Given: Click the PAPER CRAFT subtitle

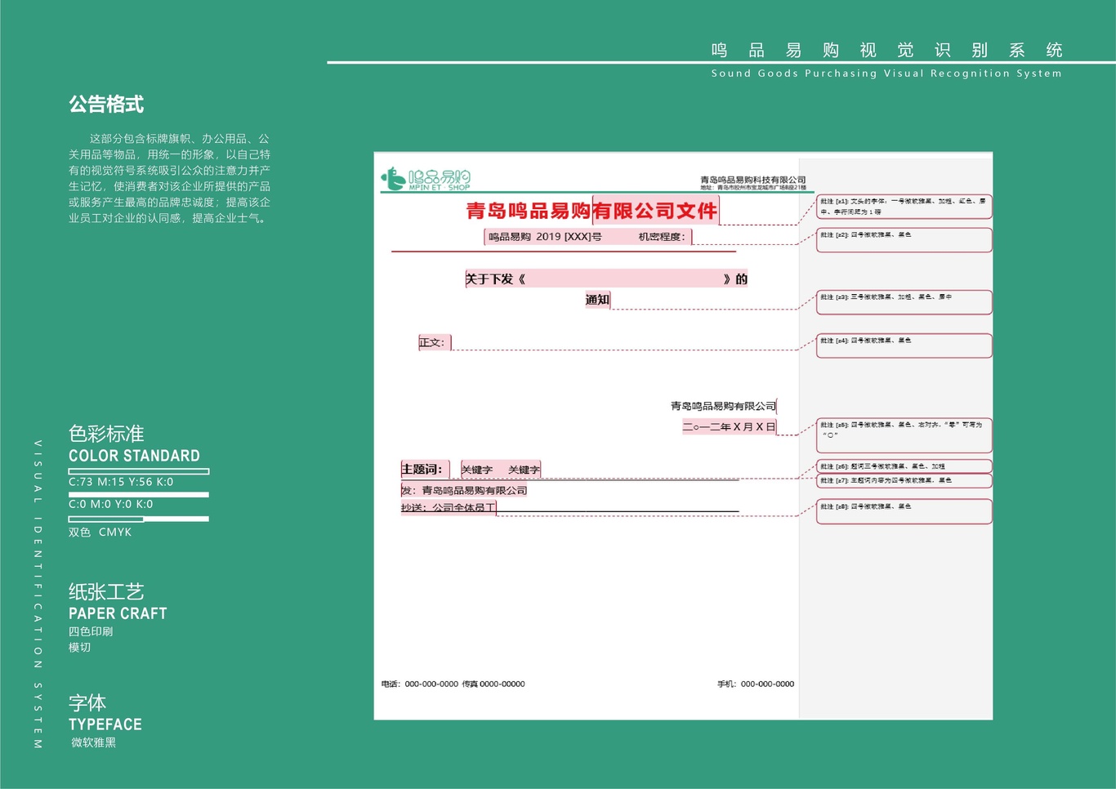Looking at the screenshot, I should [118, 613].
